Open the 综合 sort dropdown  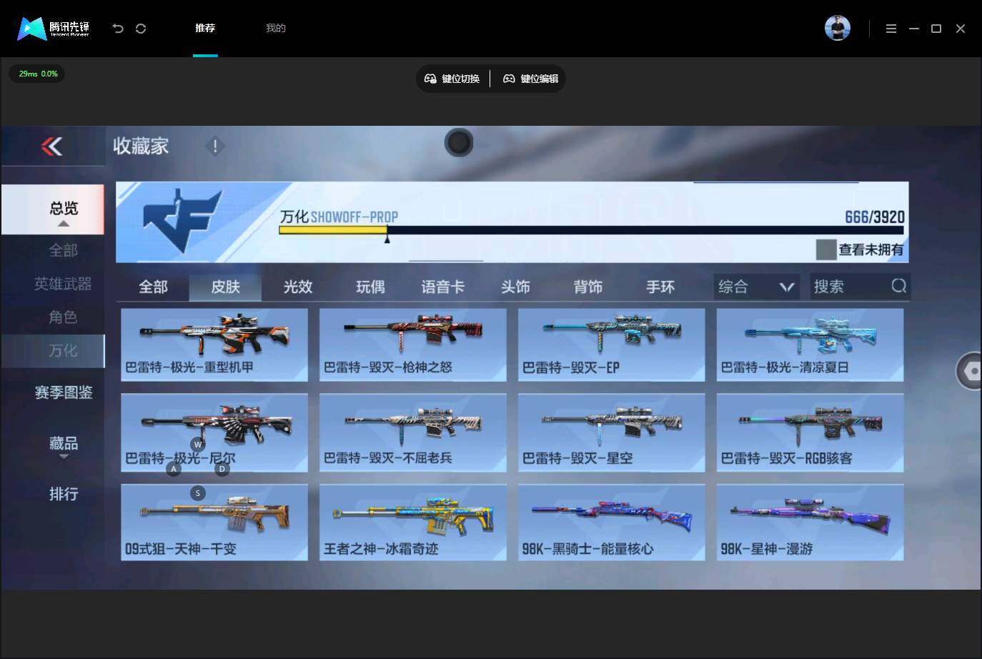tap(757, 287)
